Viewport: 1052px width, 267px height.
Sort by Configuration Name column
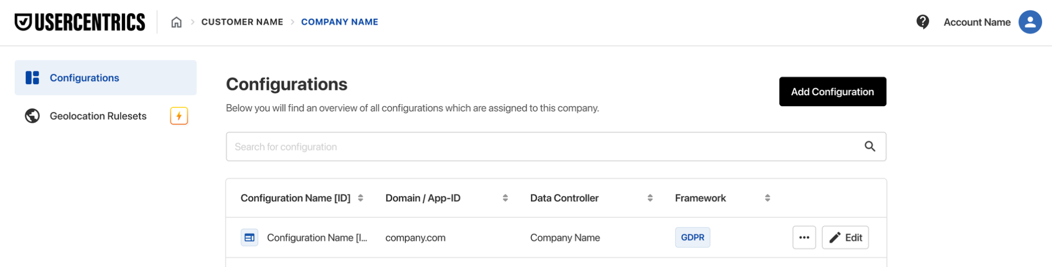pyautogui.click(x=361, y=198)
